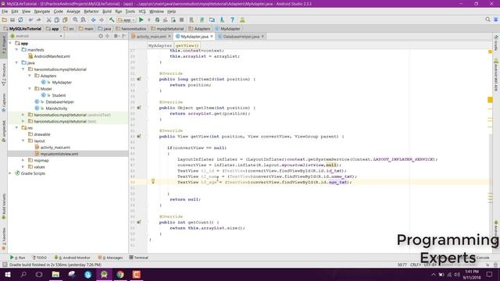
Task: Click the project panel settings gear icon
Action: pos(116,36)
